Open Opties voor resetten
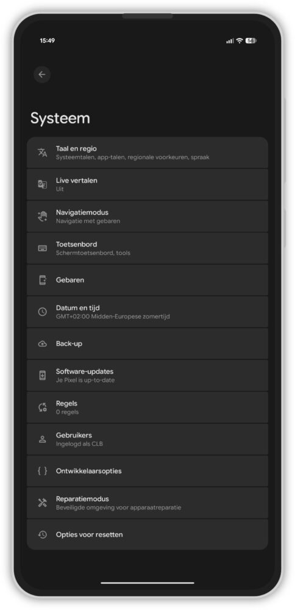 [147, 534]
